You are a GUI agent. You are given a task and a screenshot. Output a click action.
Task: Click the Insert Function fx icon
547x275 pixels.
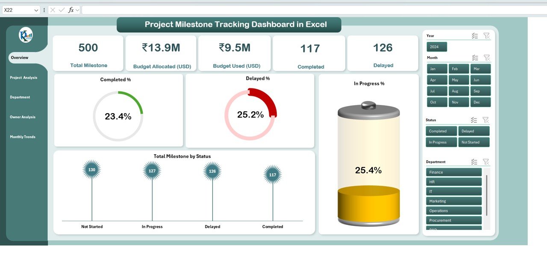(x=71, y=10)
